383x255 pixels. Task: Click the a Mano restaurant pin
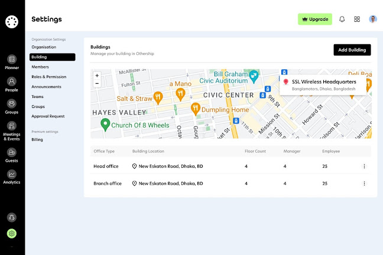(180, 94)
